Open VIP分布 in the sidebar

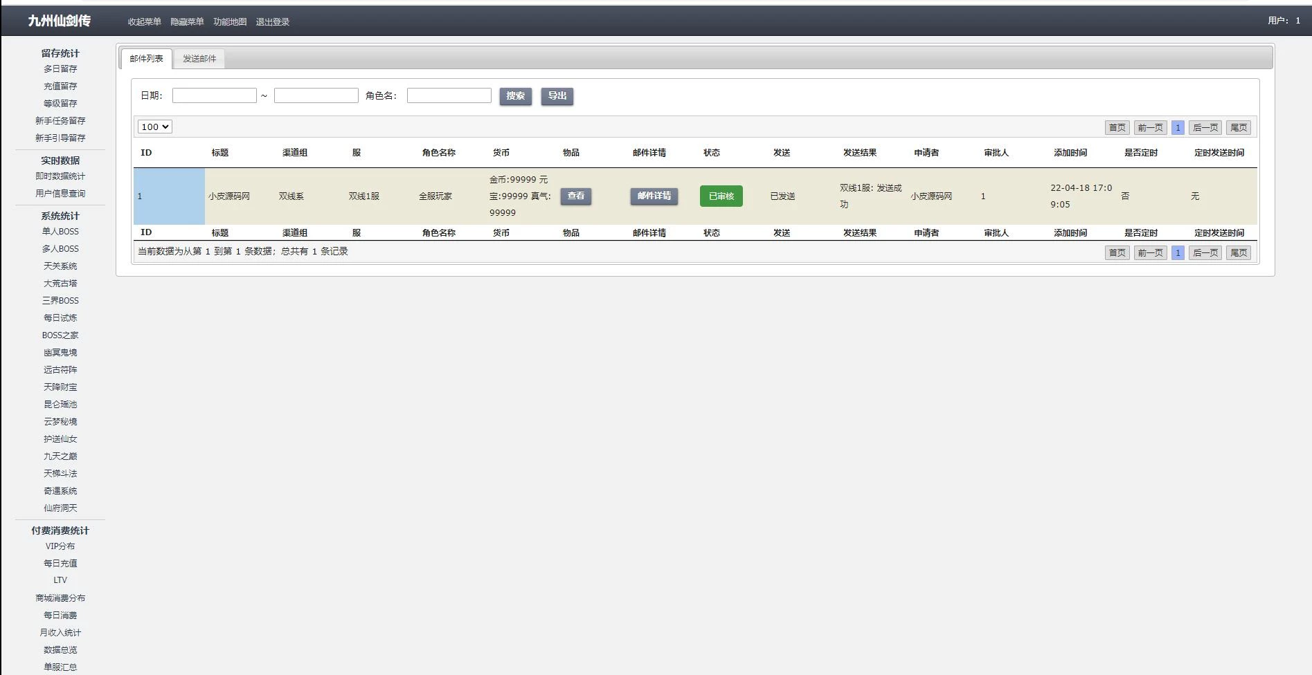[60, 546]
